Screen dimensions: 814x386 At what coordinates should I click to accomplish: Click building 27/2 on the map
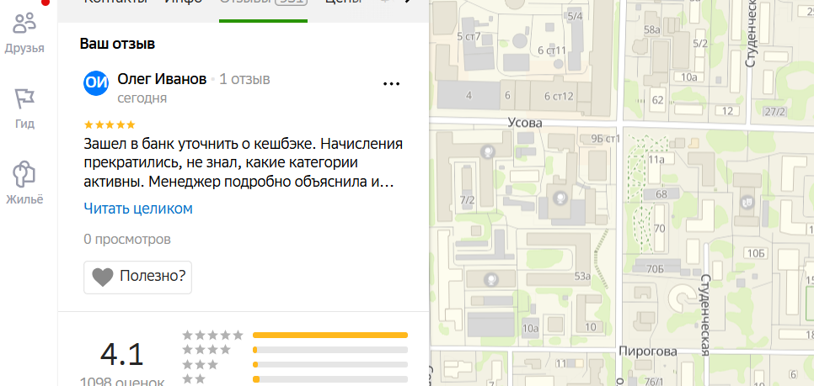tap(775, 111)
